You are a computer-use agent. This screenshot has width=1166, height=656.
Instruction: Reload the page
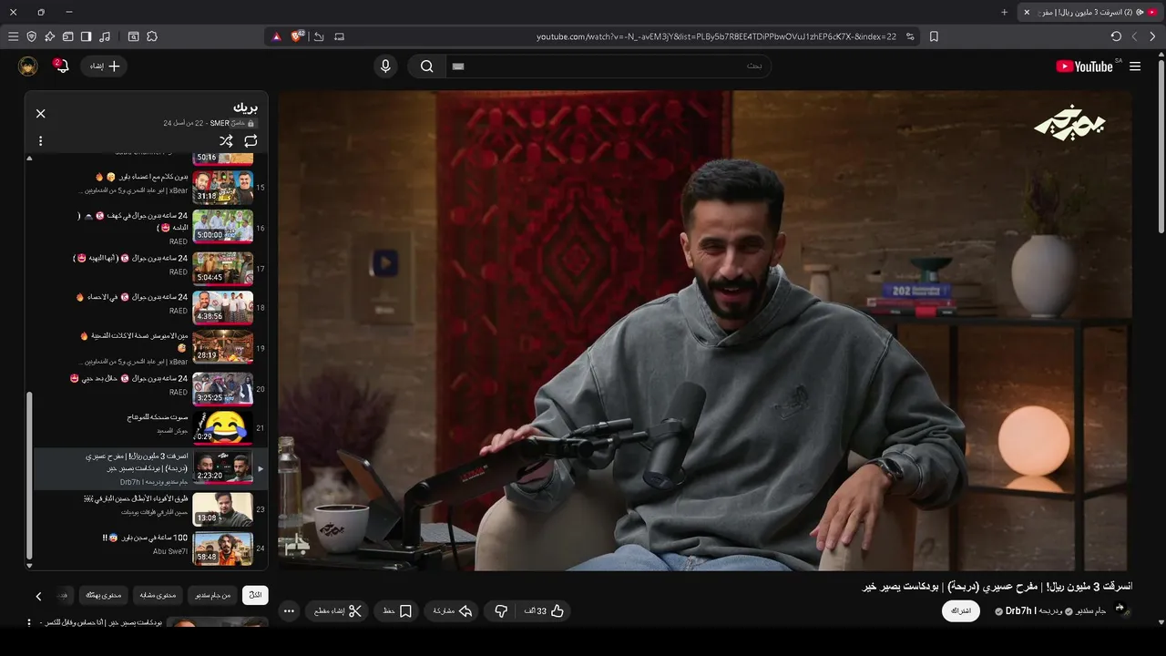[x=1116, y=36]
